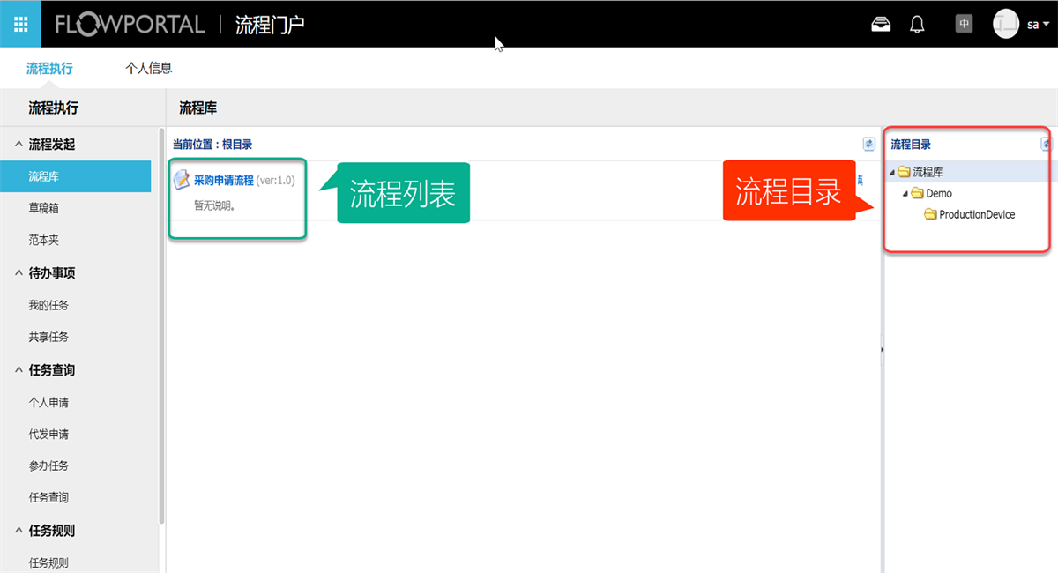1058x573 pixels.
Task: Select 流程库 in the left sidebar
Action: click(76, 176)
